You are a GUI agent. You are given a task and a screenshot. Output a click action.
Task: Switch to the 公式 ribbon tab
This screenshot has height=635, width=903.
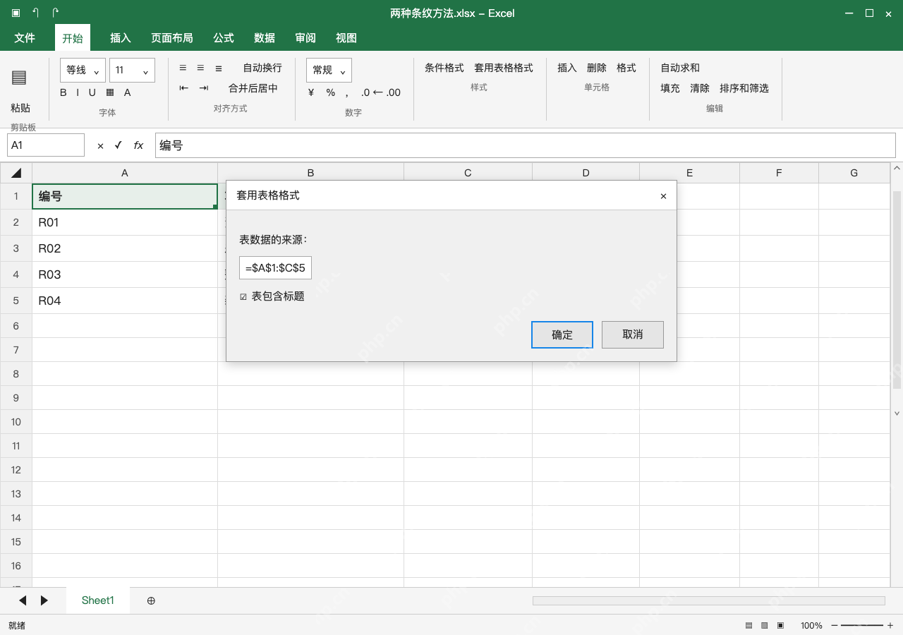(224, 38)
